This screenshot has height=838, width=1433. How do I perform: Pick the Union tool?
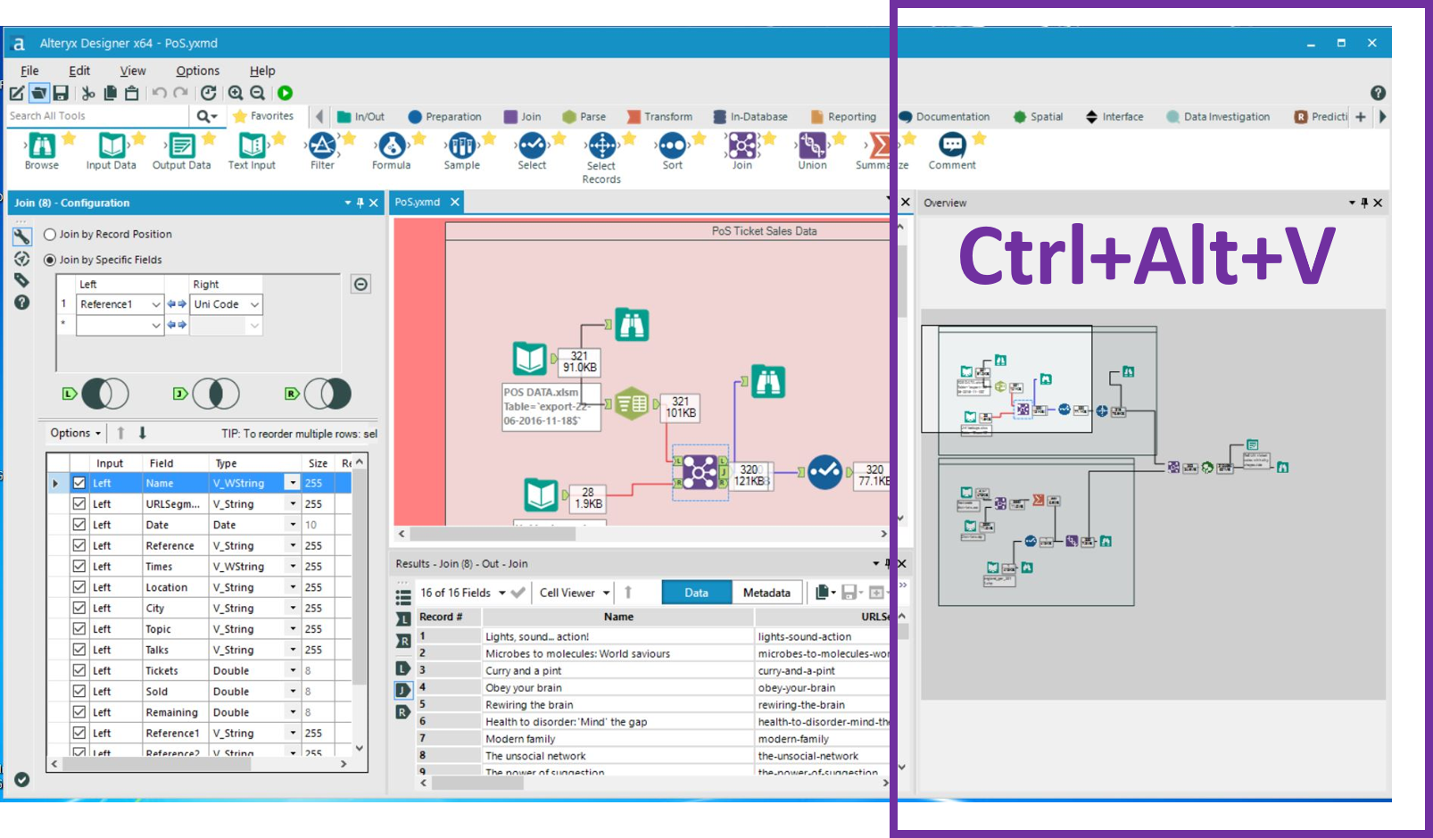pos(812,145)
